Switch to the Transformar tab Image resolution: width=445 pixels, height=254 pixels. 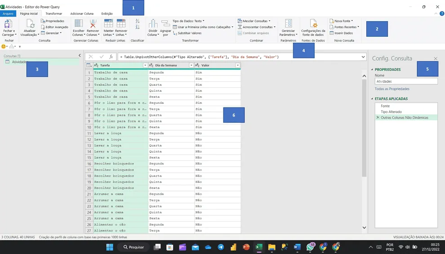[54, 13]
